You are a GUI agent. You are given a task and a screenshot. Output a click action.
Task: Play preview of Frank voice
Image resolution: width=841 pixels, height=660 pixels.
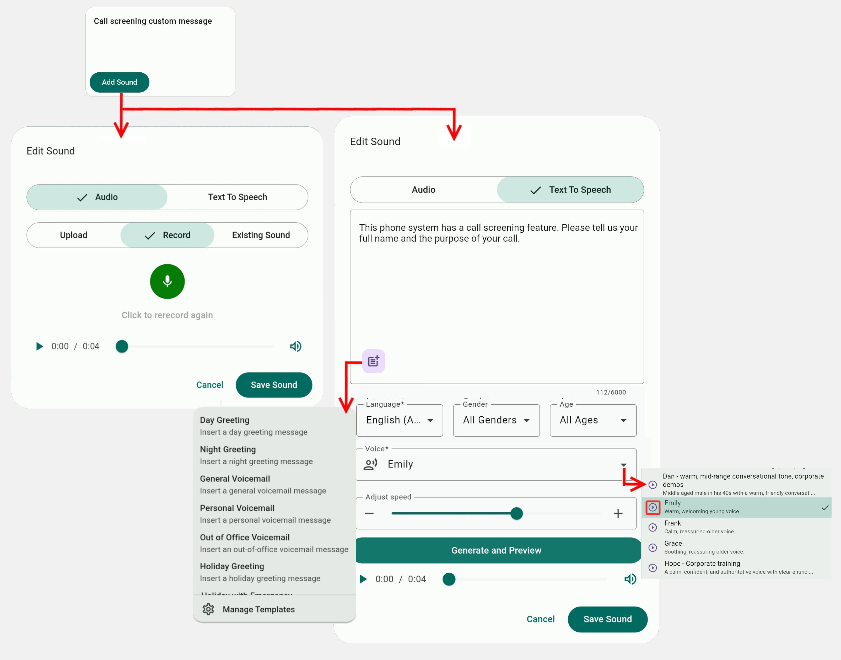pyautogui.click(x=653, y=528)
